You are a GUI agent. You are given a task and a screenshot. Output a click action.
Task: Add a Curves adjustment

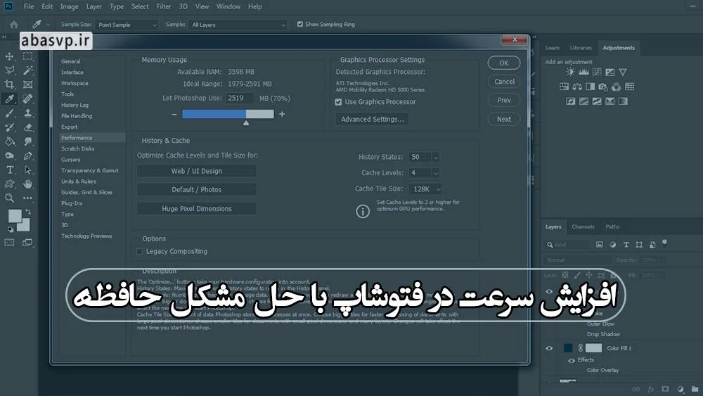click(597, 72)
